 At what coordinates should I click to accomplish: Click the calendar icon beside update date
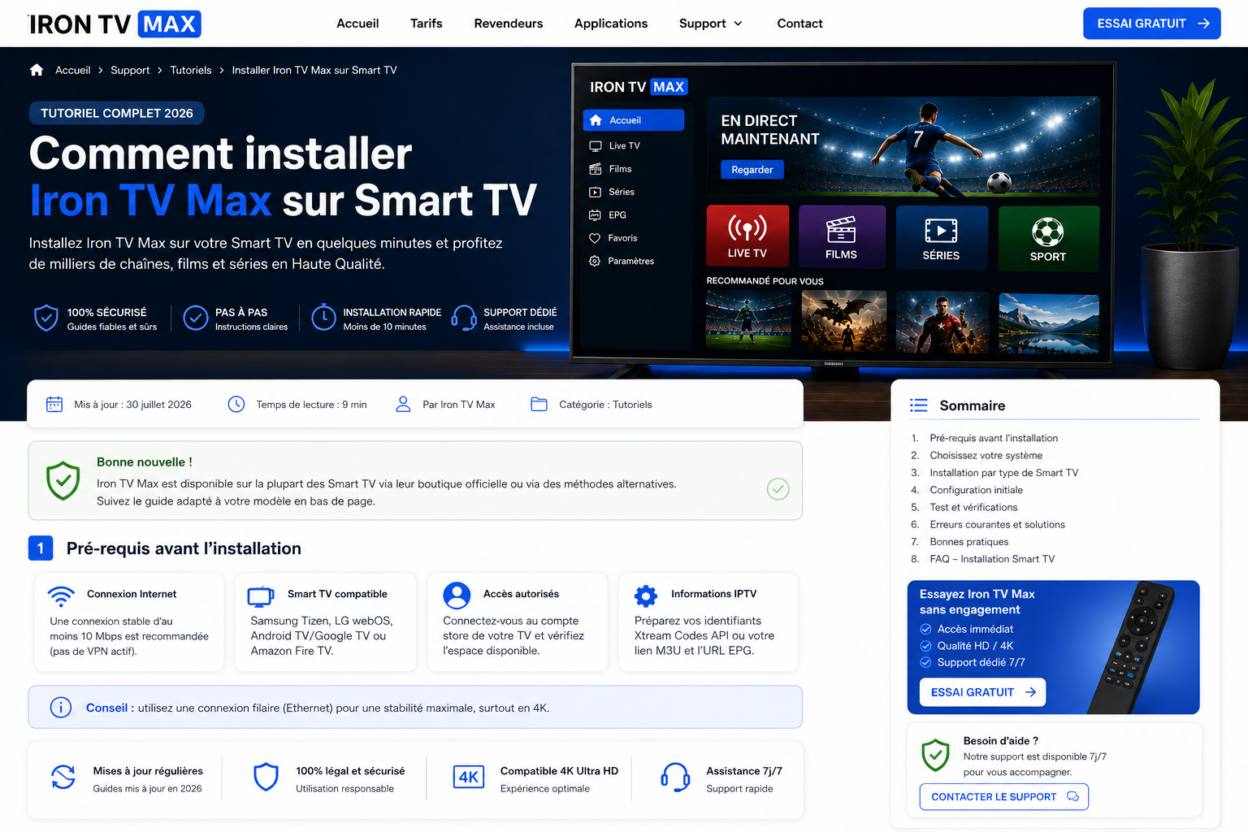pyautogui.click(x=54, y=404)
